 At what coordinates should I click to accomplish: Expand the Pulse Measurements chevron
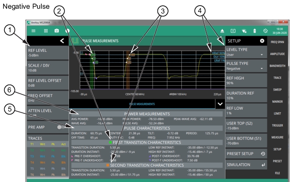220,104
